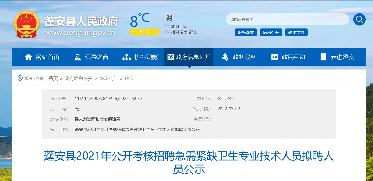Screen dimensions: 373x181
Task: Click the home icon beside 网站首页
Action: (29, 57)
